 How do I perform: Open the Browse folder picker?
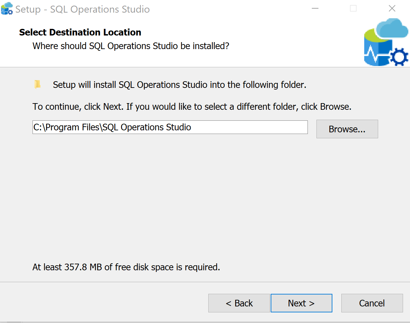click(x=347, y=129)
